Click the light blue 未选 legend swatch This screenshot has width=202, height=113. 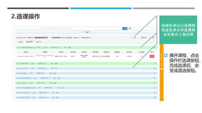click(x=131, y=38)
